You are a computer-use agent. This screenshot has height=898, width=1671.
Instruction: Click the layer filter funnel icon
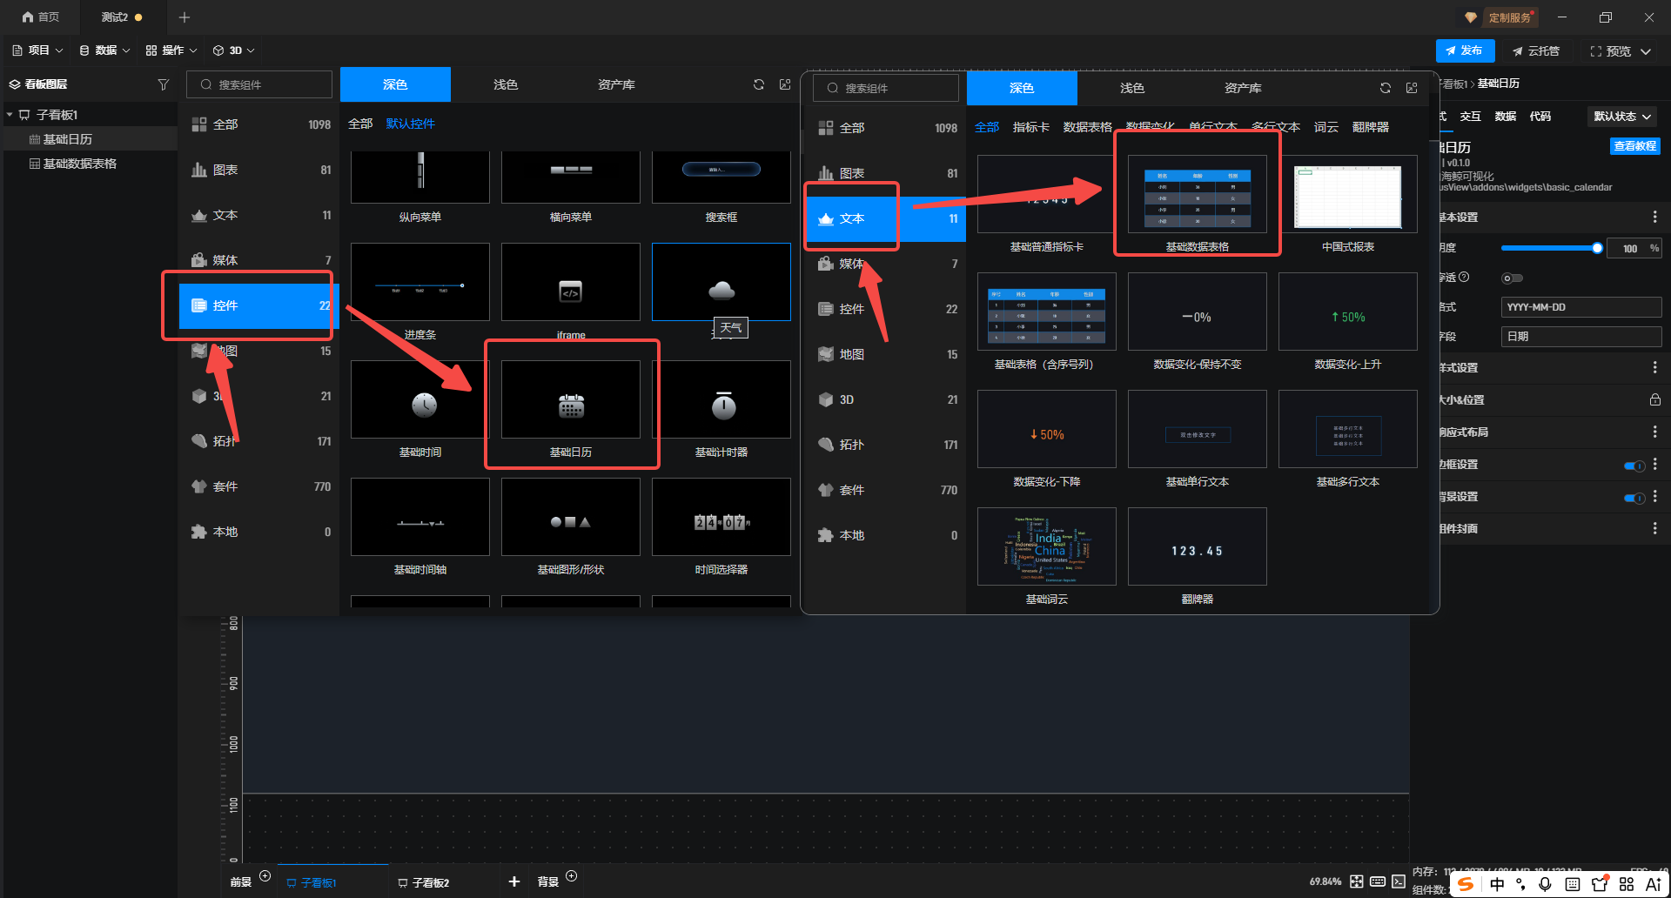[x=163, y=84]
